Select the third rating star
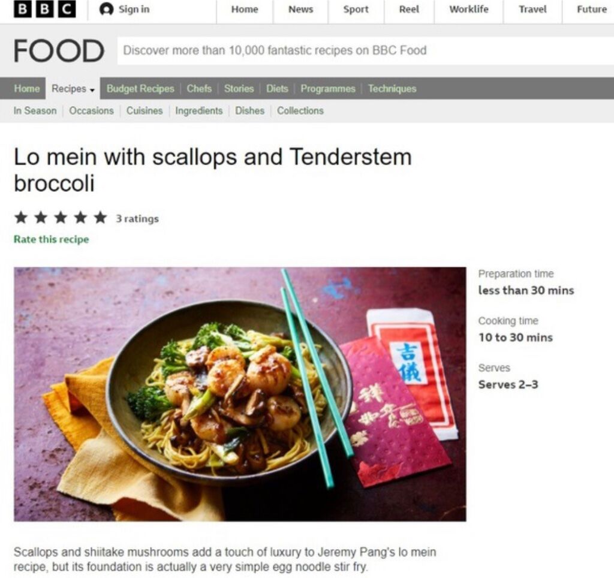This screenshot has height=578, width=614. point(61,217)
